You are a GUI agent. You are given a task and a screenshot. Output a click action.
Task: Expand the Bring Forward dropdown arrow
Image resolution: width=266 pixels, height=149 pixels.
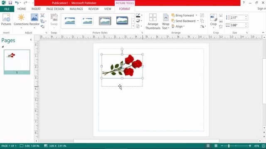(x=197, y=15)
